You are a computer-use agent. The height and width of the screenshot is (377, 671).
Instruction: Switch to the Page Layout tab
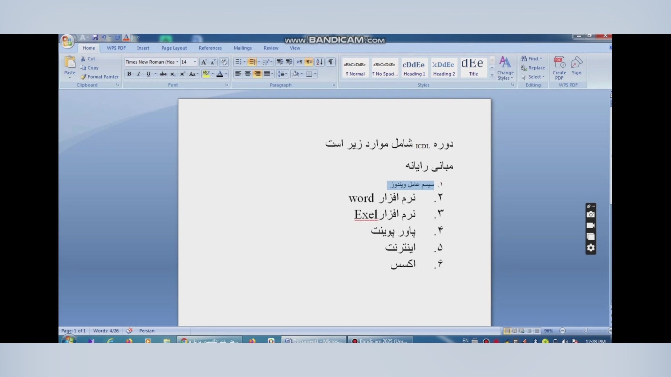(174, 48)
